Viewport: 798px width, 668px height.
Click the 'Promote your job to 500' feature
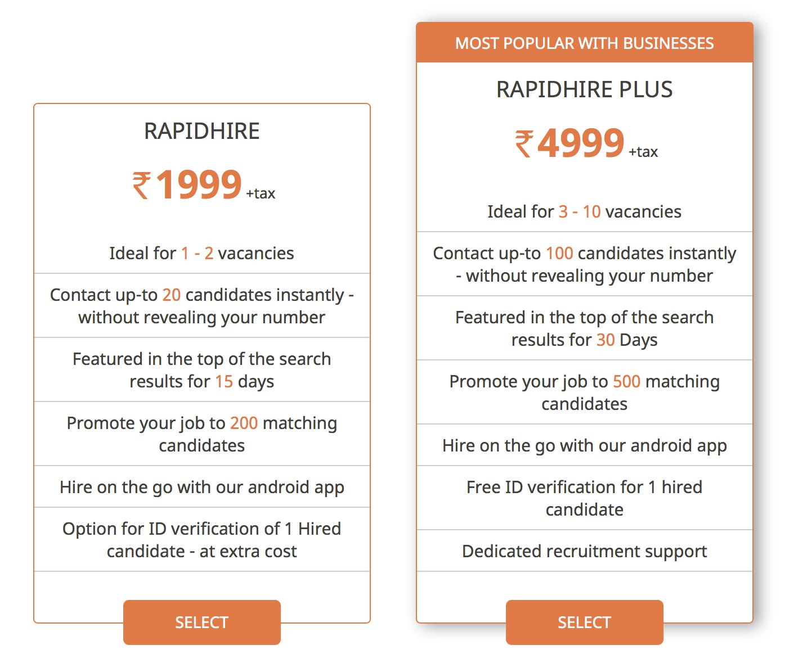click(584, 392)
